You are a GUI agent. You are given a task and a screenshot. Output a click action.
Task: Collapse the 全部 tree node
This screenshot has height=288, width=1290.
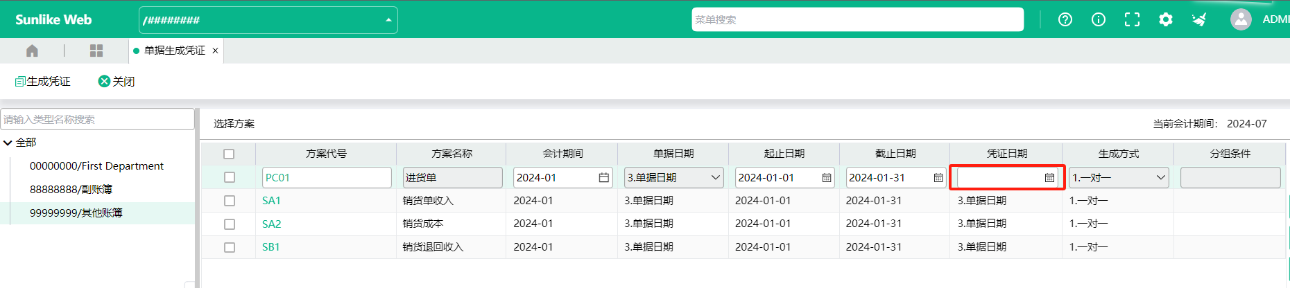(8, 143)
